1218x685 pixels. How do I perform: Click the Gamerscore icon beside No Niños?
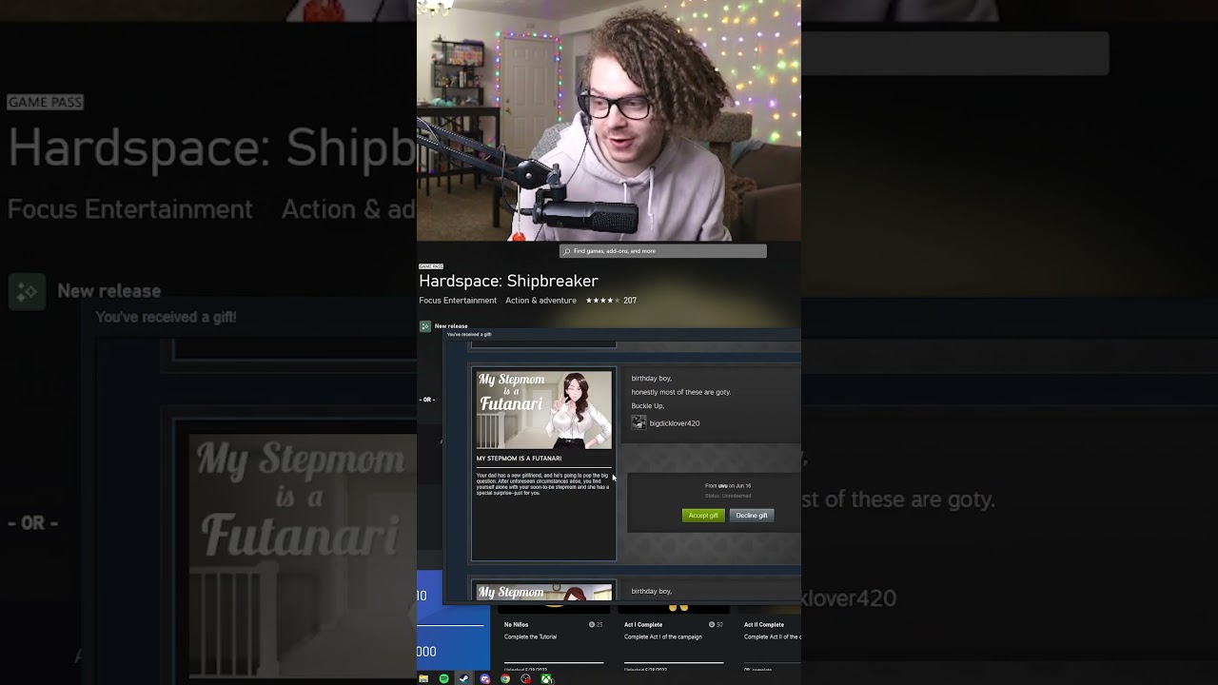point(592,625)
